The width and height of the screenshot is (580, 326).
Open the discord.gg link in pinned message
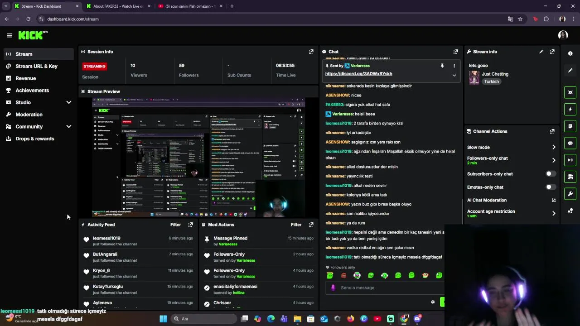click(x=358, y=74)
